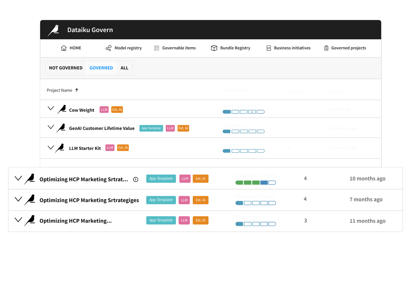Click the Exploration progress bar in 11 months row

pyautogui.click(x=256, y=224)
